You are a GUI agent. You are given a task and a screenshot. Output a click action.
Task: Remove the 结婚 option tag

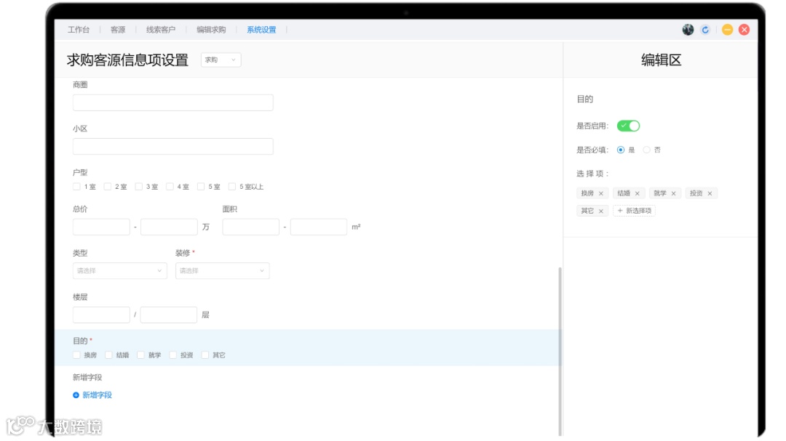click(637, 193)
